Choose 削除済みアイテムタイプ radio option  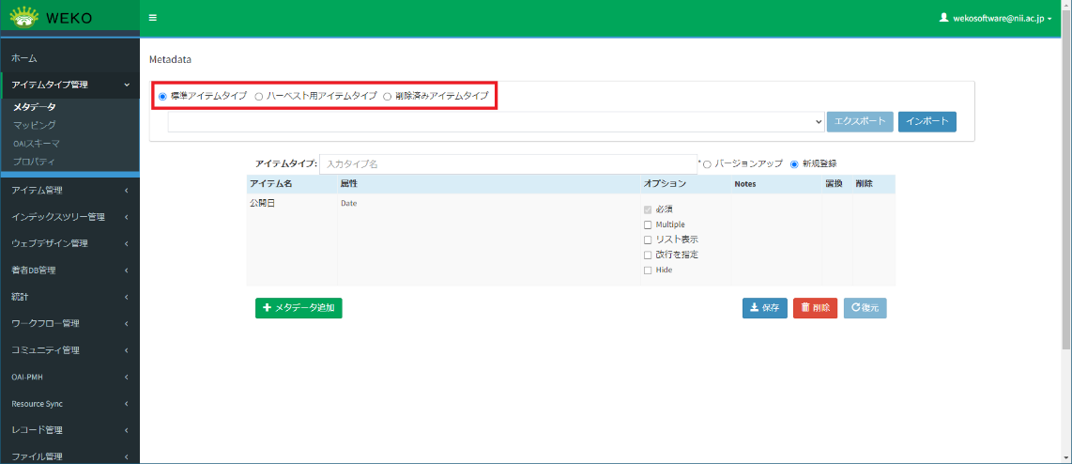pyautogui.click(x=388, y=96)
